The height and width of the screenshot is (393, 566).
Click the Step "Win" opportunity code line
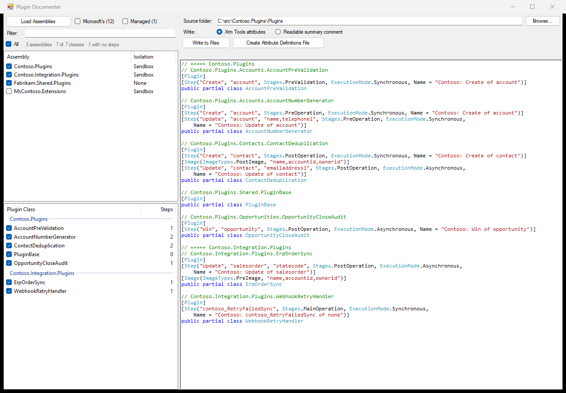coord(359,229)
